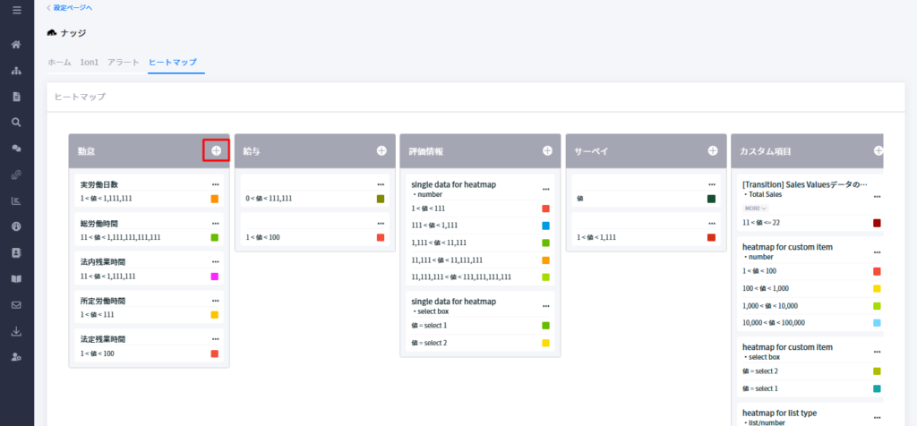
Task: Add a heatmap to the 勤怠 column
Action: pos(216,150)
